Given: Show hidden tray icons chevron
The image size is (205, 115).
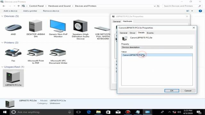Looking at the screenshot, I should [169, 112].
